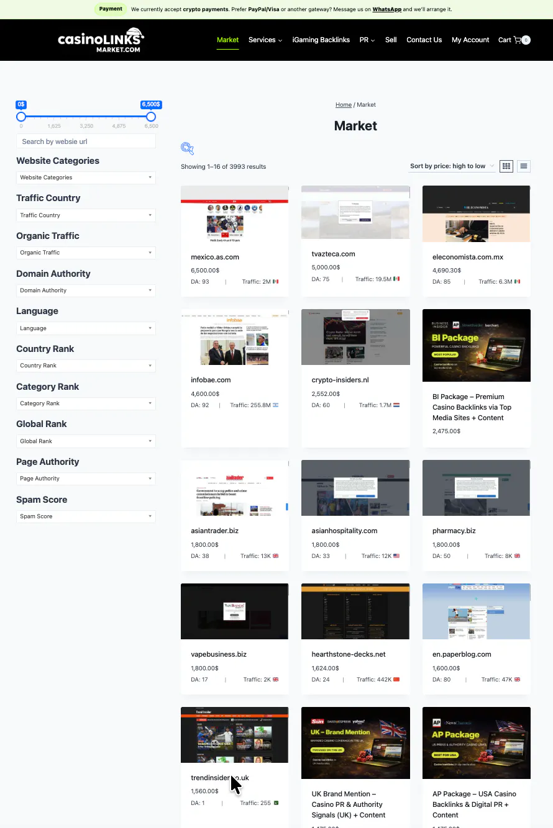
Task: Click the Showing 1–16 of 3993 results text
Action: [x=224, y=166]
